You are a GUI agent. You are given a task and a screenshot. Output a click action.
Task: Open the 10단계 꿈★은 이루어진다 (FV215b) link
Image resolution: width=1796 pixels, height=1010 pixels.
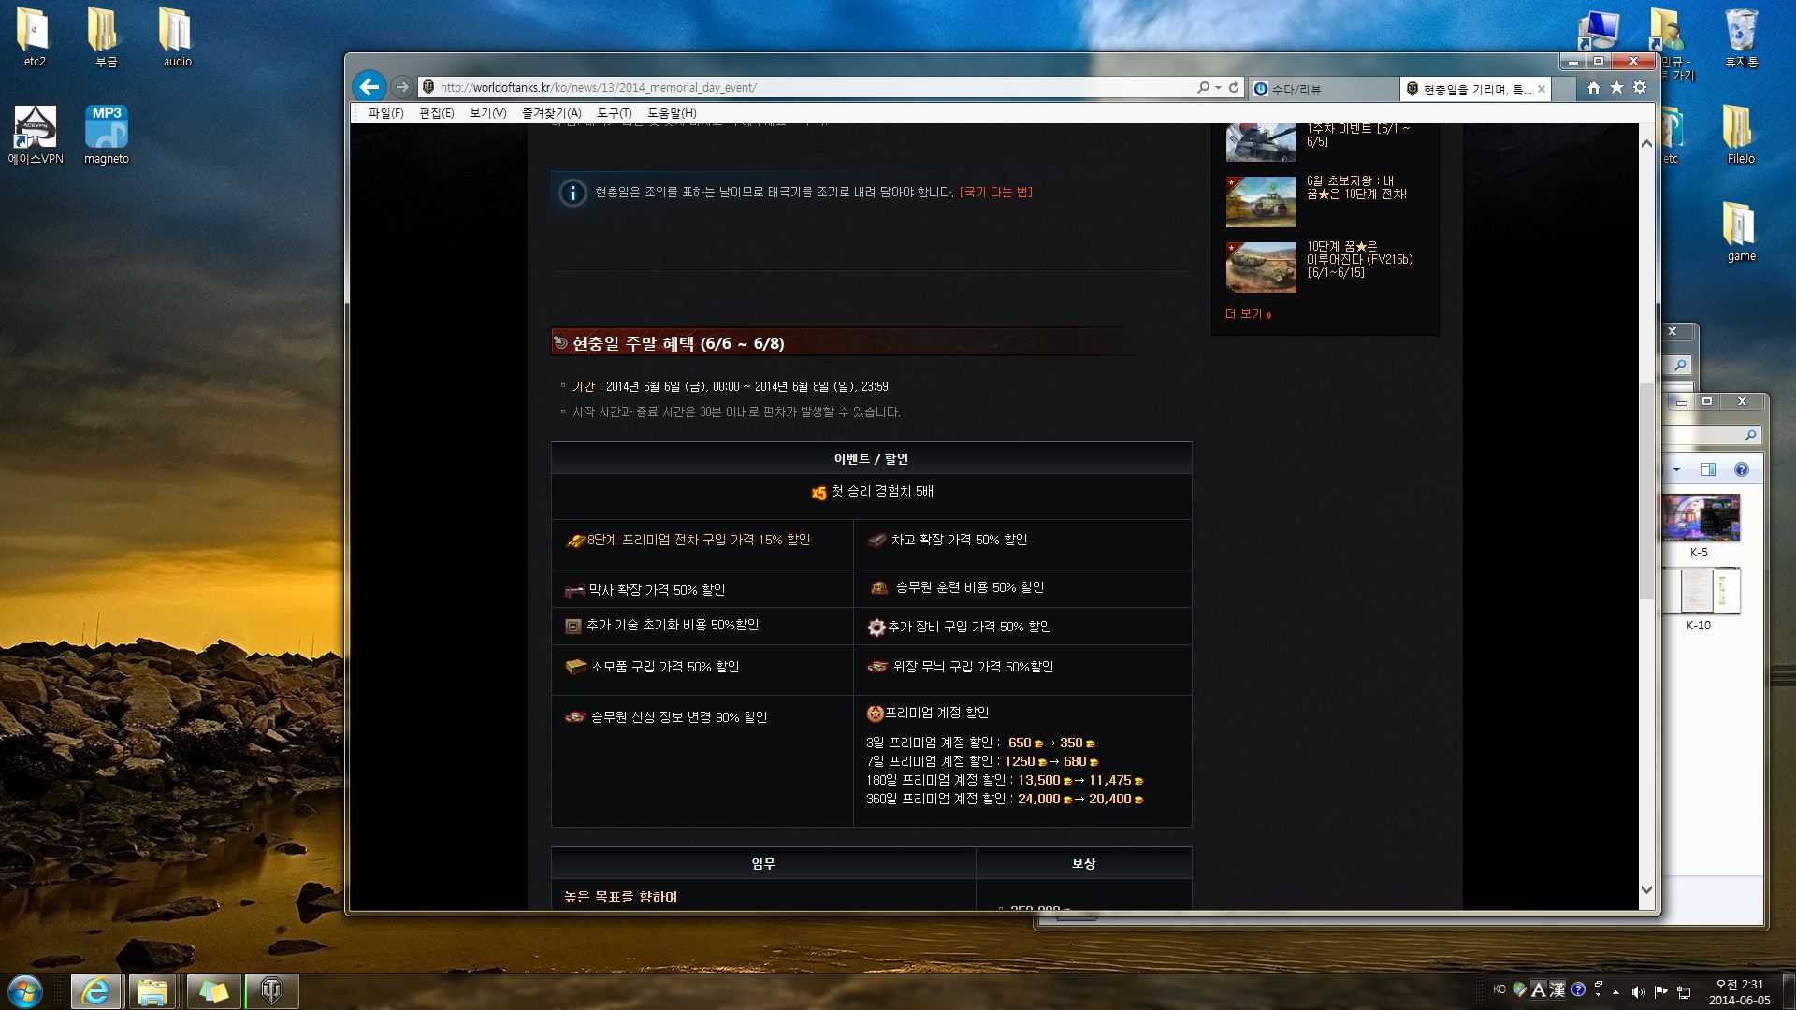point(1359,259)
